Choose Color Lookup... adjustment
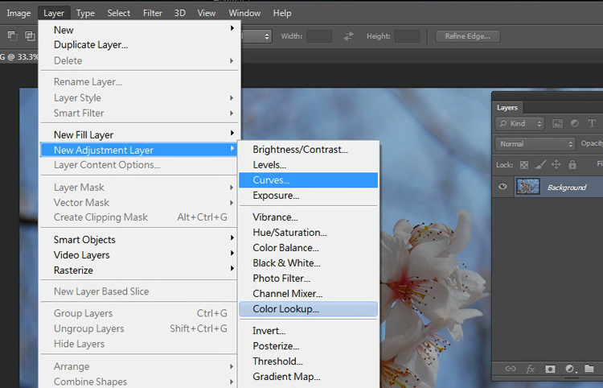This screenshot has height=388, width=603. tap(309, 308)
